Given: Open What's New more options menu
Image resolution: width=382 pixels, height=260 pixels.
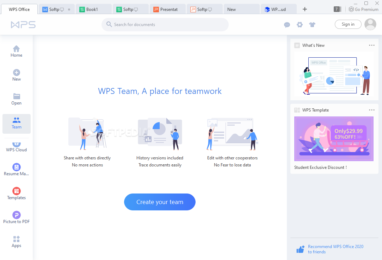Looking at the screenshot, I should [x=372, y=45].
